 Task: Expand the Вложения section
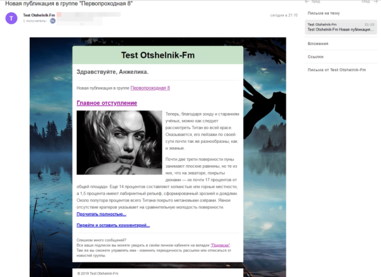pyautogui.click(x=317, y=44)
